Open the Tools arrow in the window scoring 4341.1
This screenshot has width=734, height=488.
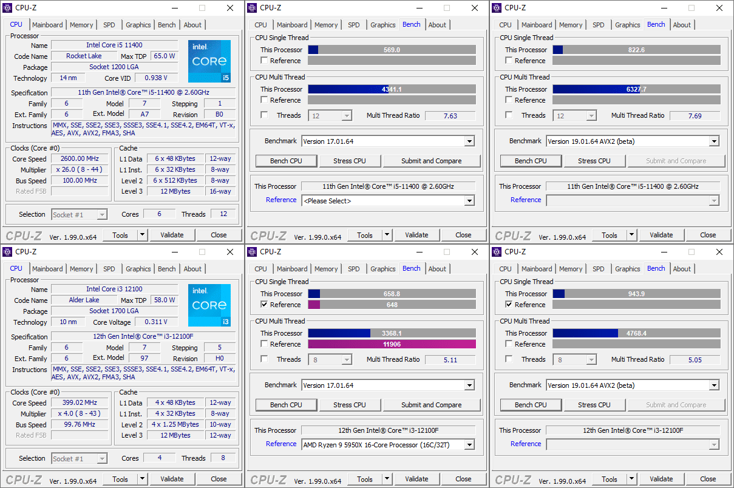pyautogui.click(x=387, y=235)
